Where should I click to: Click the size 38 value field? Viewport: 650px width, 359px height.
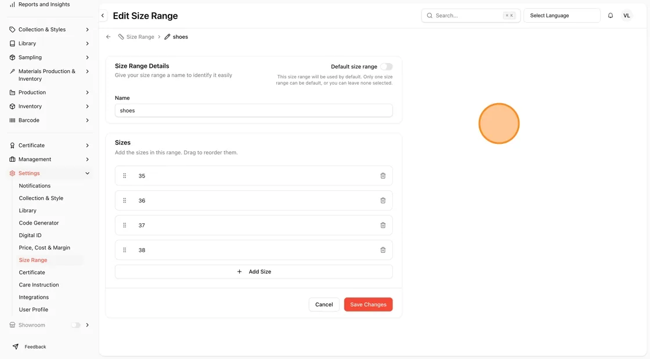[254, 250]
